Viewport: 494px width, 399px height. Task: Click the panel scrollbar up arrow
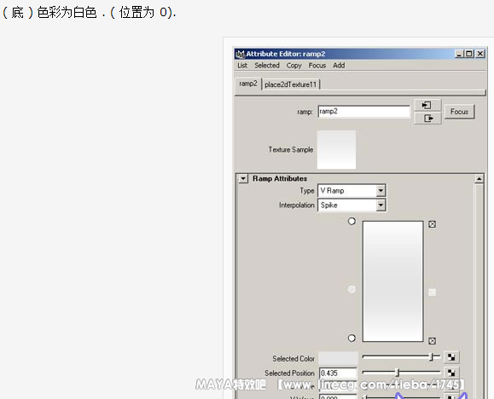(479, 179)
